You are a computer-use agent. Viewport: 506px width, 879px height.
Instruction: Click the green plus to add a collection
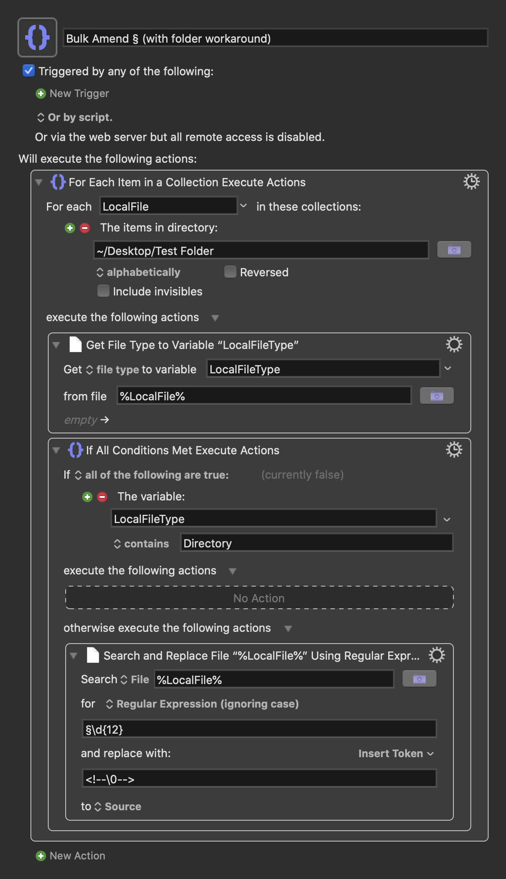(x=70, y=228)
